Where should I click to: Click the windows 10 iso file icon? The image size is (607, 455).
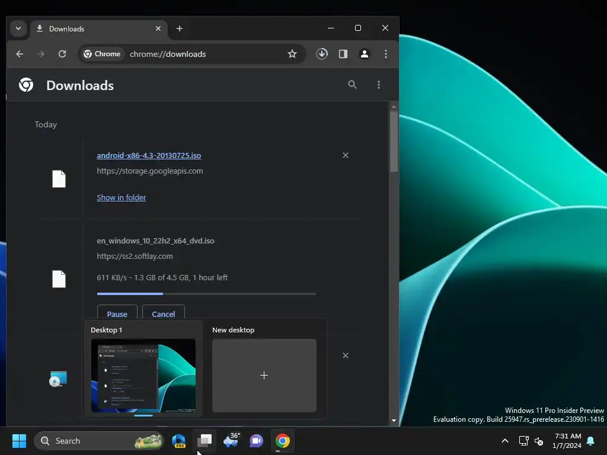[59, 278]
